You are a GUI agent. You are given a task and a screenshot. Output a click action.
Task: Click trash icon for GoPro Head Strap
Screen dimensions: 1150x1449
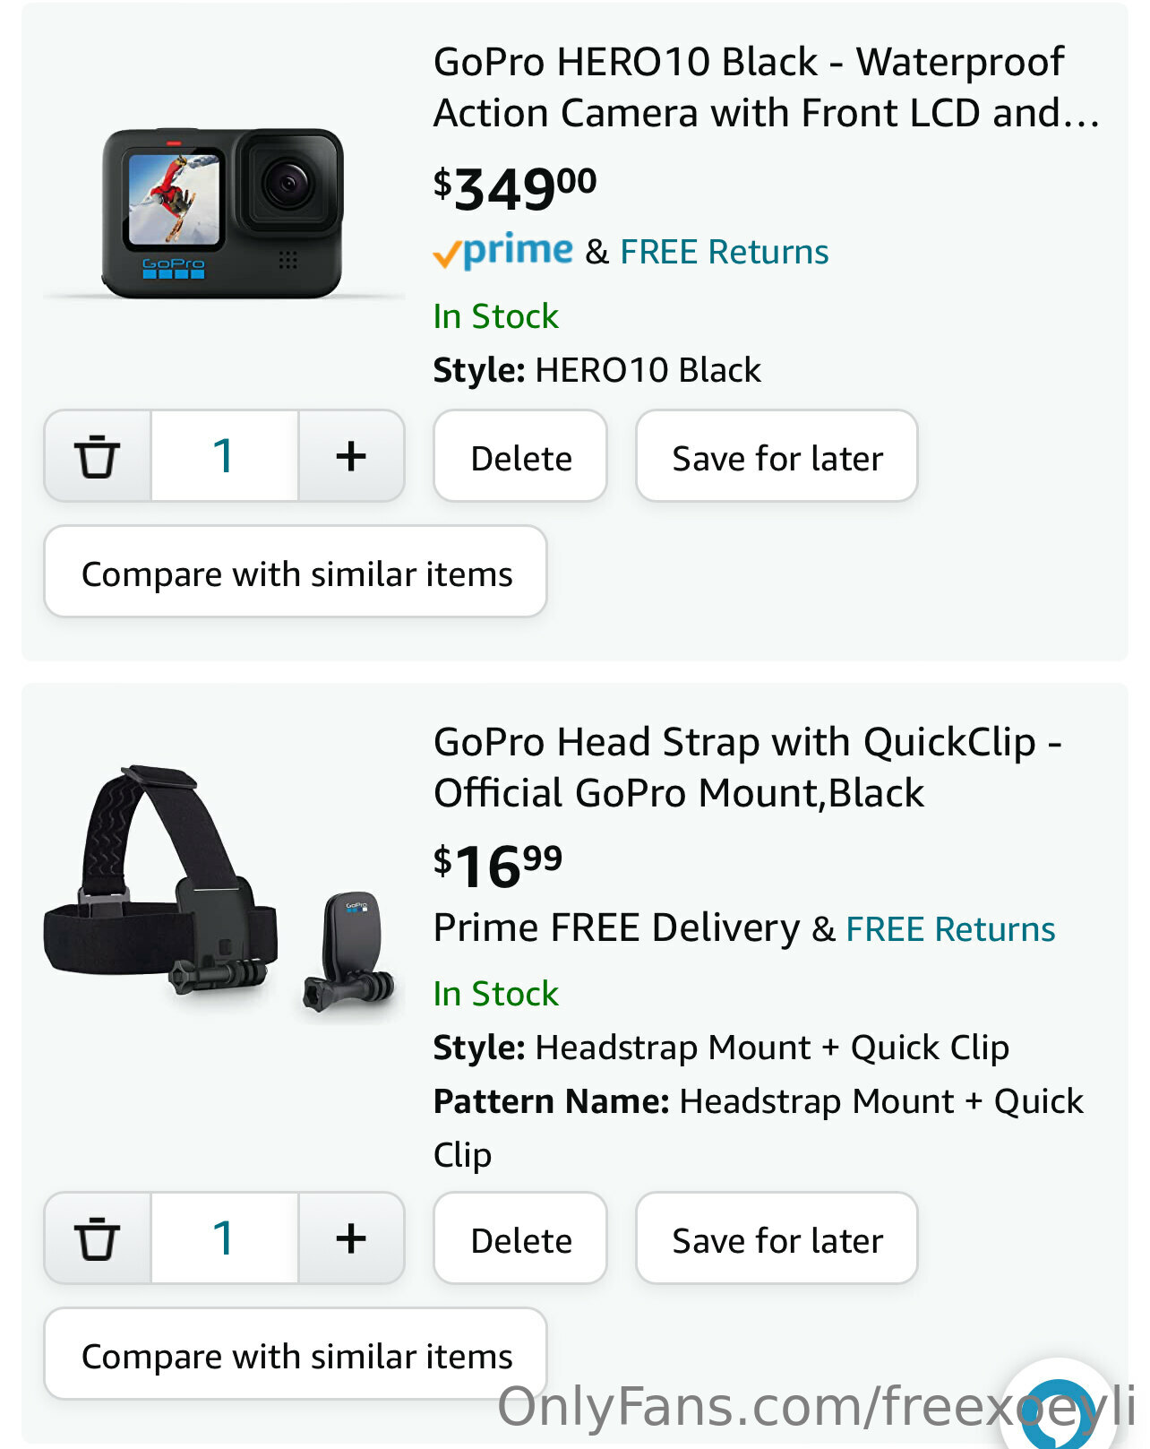tap(97, 1238)
